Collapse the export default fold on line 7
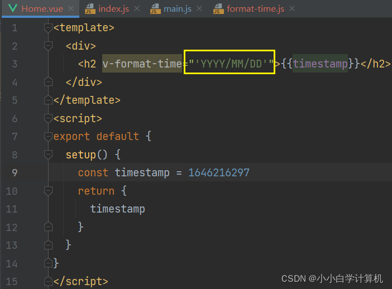This screenshot has height=289, width=392. pyautogui.click(x=48, y=136)
